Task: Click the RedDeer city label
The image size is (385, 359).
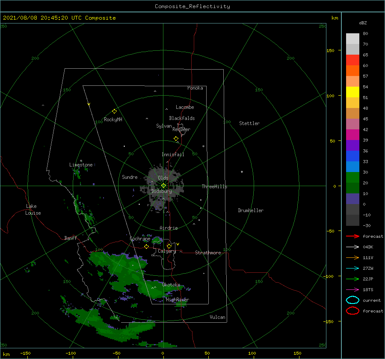Action: (181, 129)
